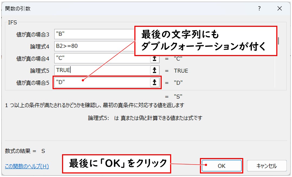Click the help question mark icon
This screenshot has height=177, width=292.
click(x=259, y=8)
